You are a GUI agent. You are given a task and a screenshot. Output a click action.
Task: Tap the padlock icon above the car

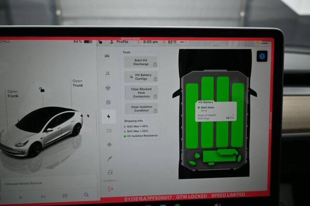point(42,90)
